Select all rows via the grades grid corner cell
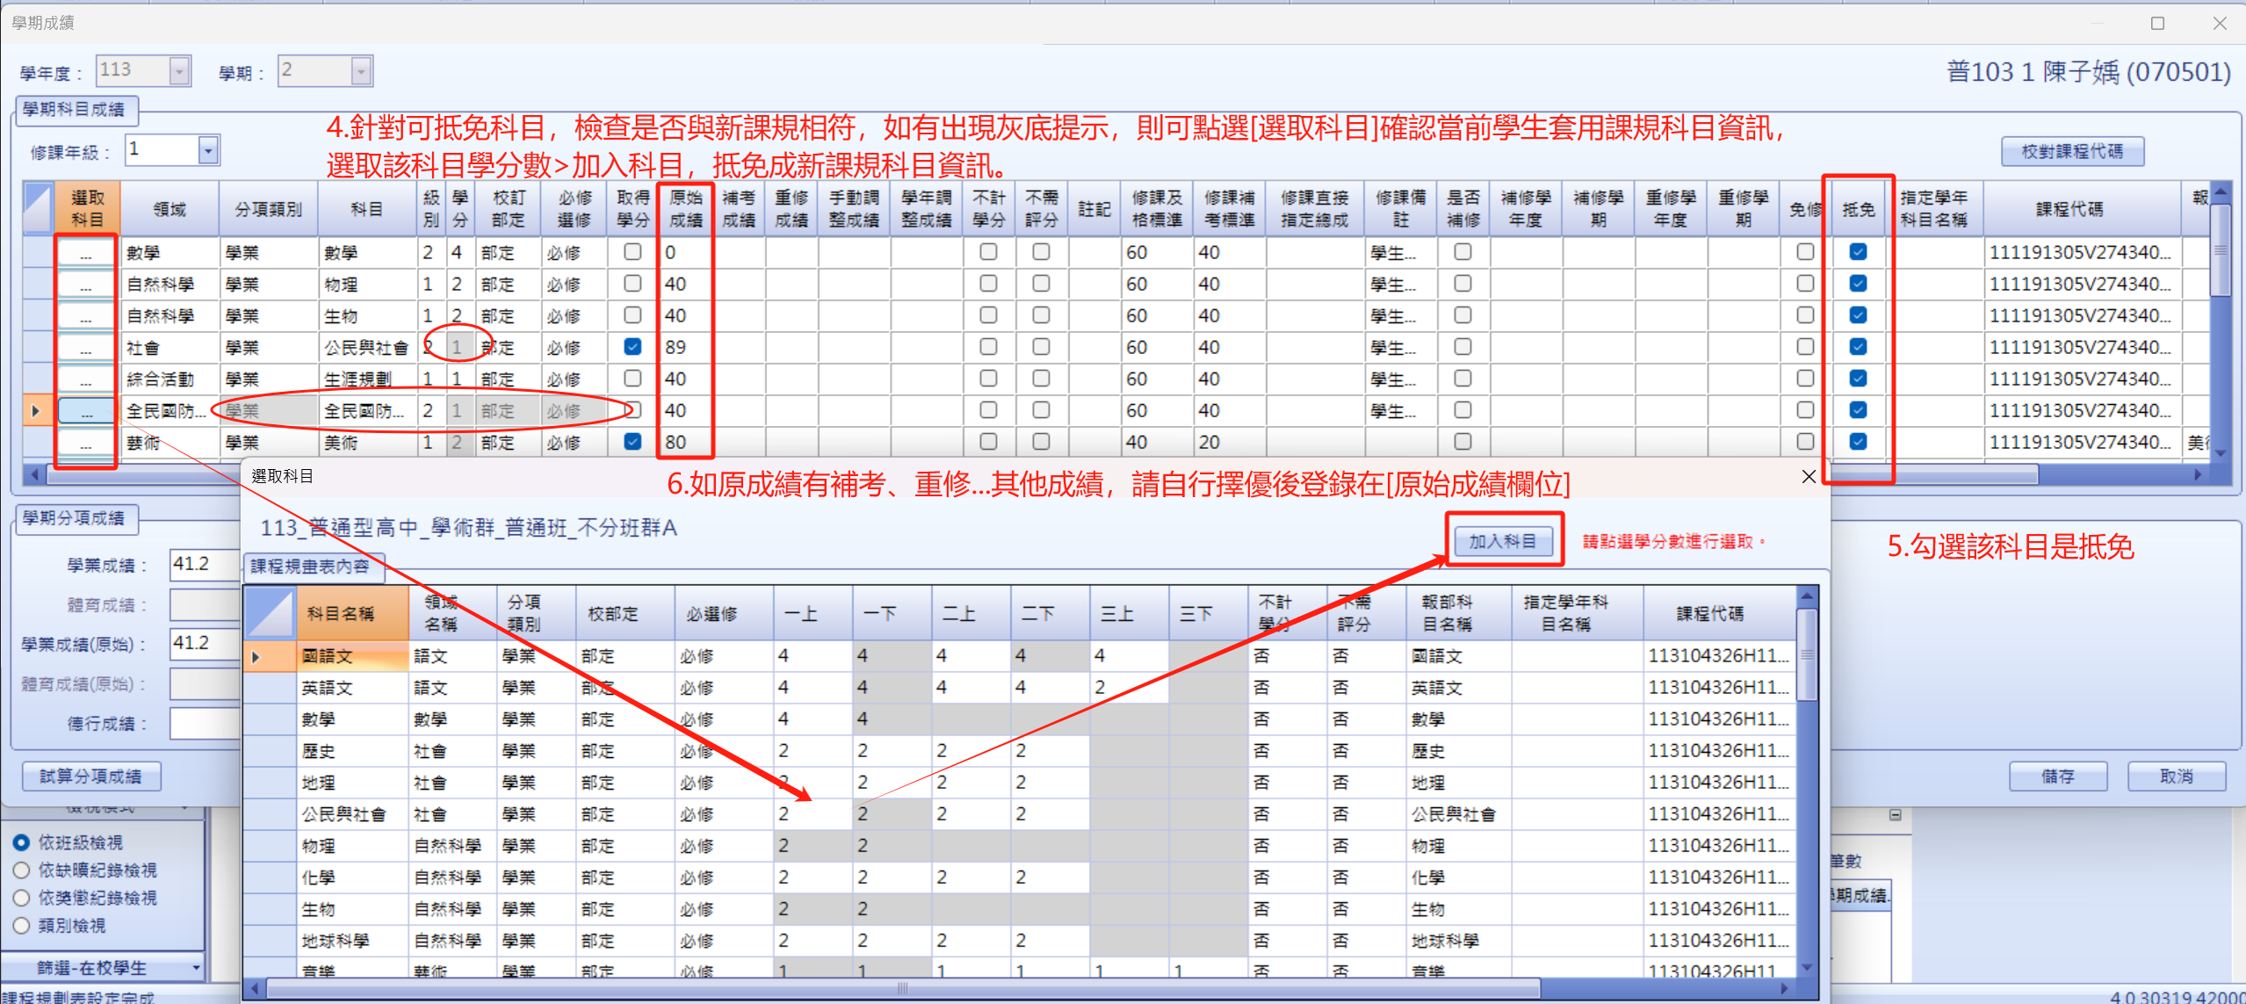This screenshot has width=2246, height=1004. click(38, 208)
